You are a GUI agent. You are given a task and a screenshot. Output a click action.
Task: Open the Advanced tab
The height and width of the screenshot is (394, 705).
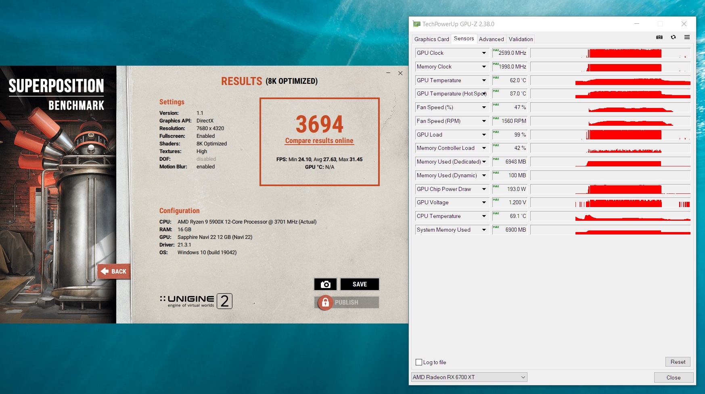[x=491, y=39]
